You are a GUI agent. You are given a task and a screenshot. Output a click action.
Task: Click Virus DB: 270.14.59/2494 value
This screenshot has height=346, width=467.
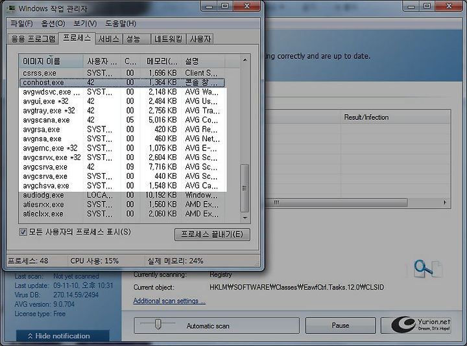[x=76, y=295]
